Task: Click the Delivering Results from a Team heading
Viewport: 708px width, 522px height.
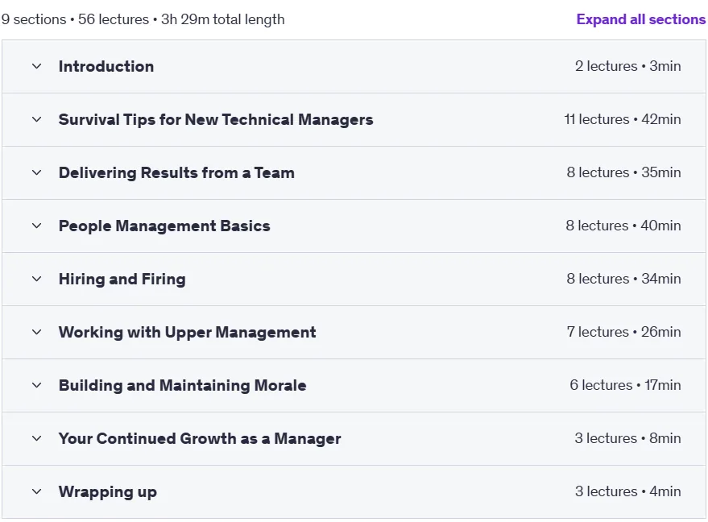Action: click(176, 172)
